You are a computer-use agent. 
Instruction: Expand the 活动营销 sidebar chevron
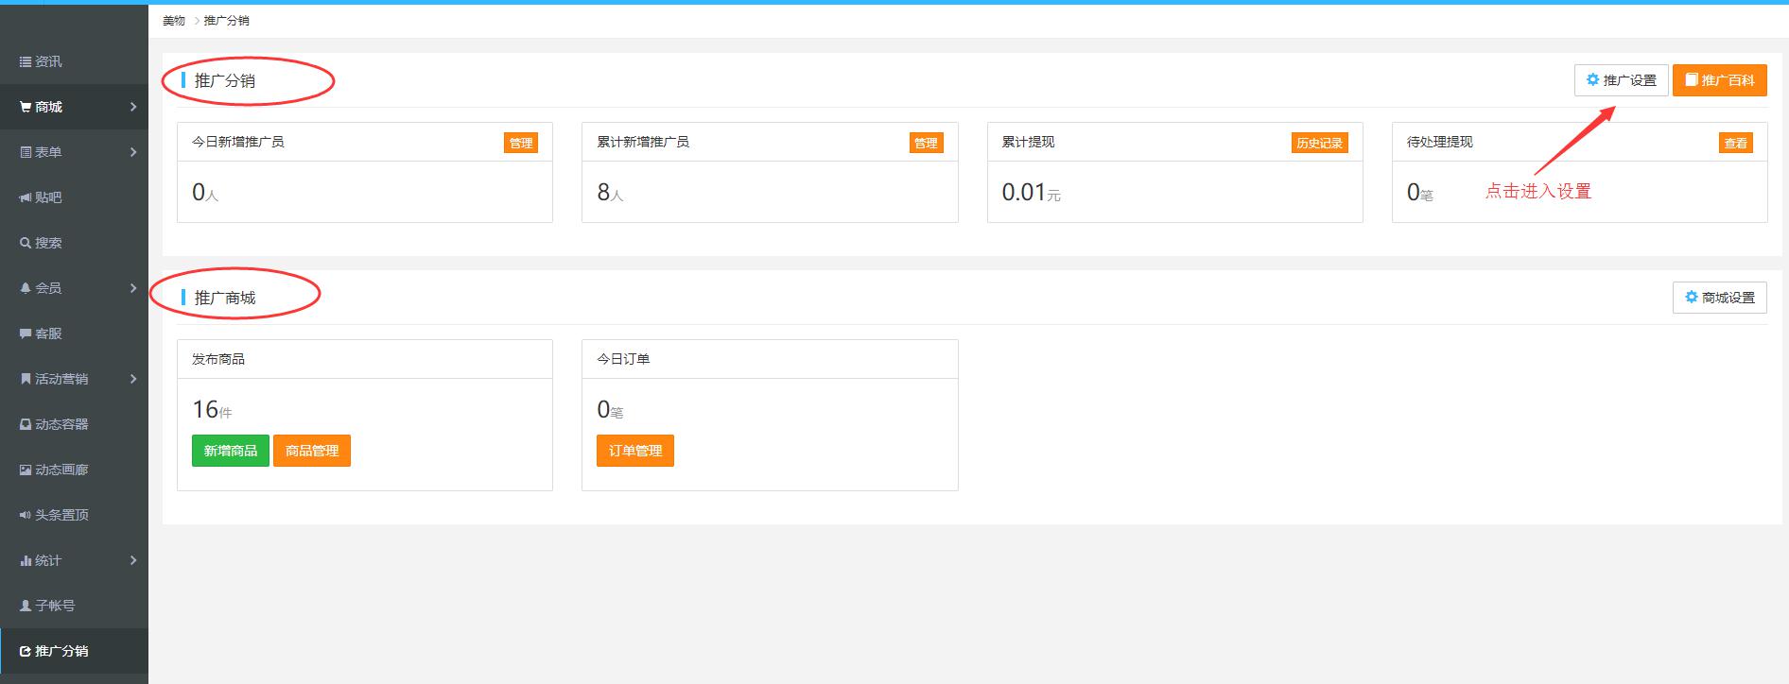(133, 379)
